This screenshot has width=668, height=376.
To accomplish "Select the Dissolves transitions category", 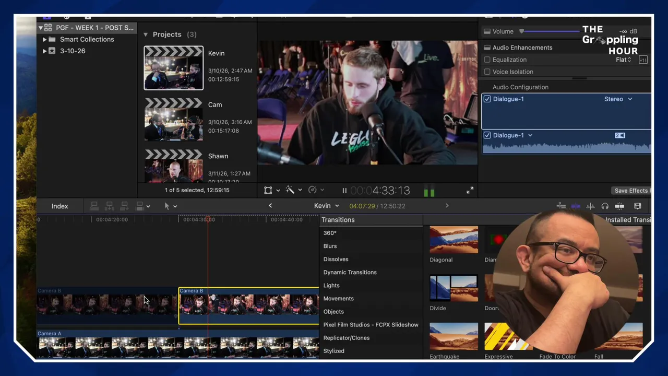I will (x=336, y=259).
